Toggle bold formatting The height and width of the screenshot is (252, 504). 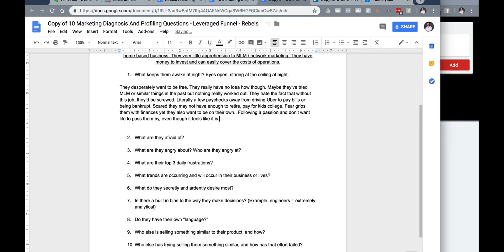pos(191,43)
